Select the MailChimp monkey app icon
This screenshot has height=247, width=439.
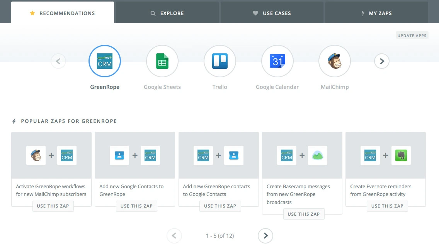(x=335, y=61)
